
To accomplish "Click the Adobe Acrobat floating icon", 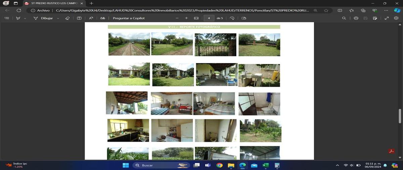I will point(391,151).
